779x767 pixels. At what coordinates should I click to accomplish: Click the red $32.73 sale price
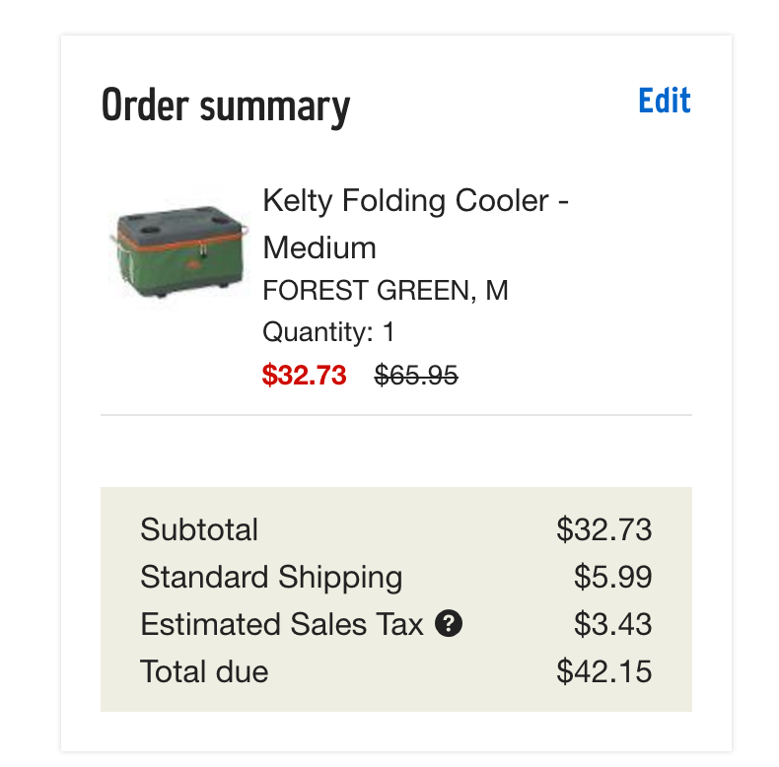tap(304, 375)
